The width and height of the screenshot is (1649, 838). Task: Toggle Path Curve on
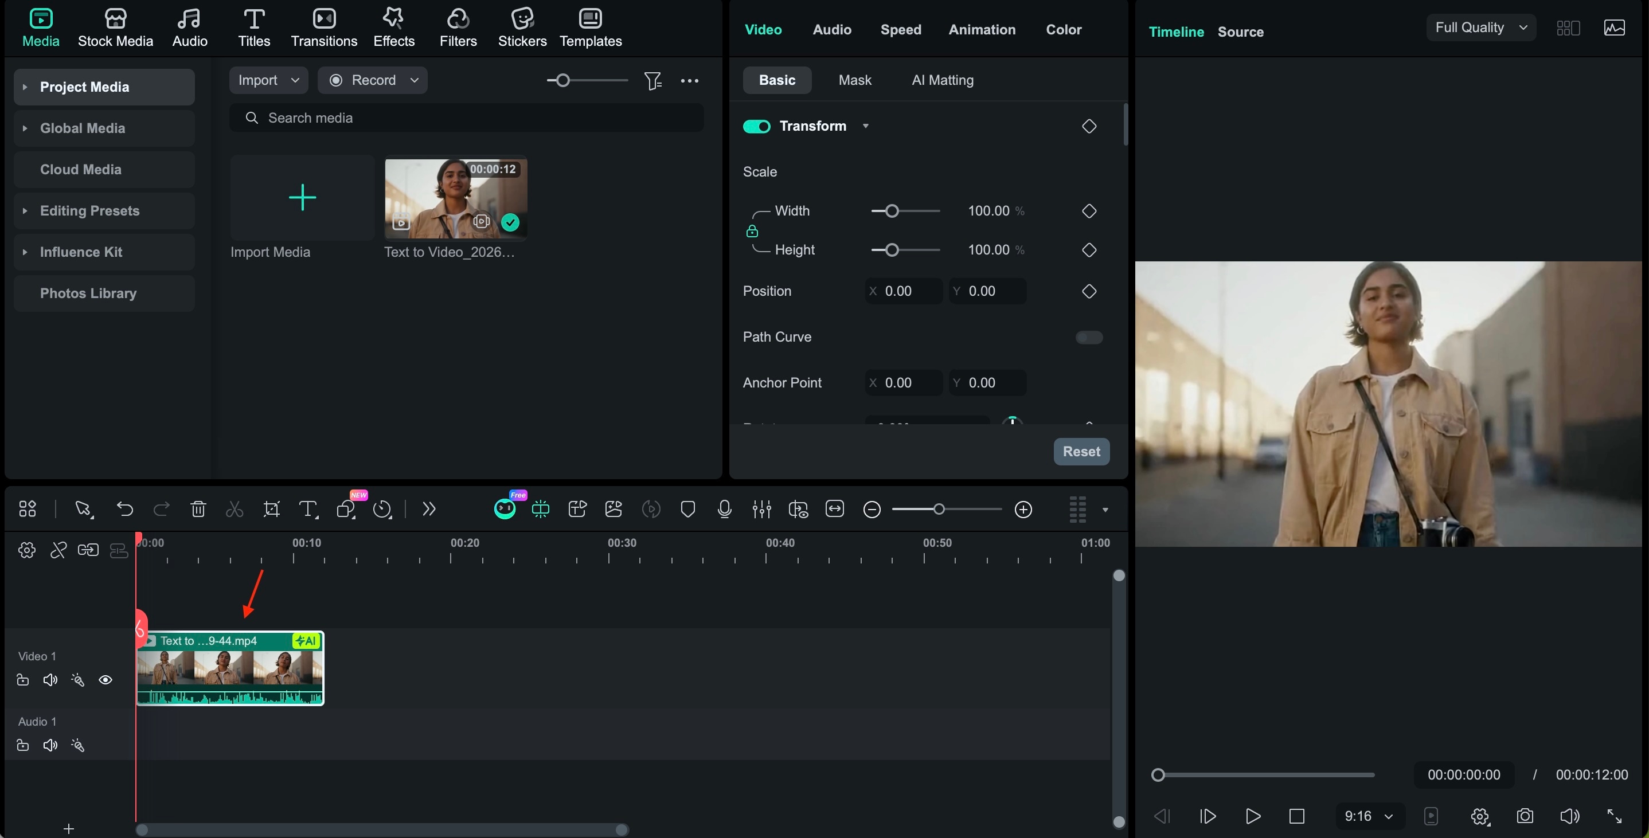(1088, 338)
